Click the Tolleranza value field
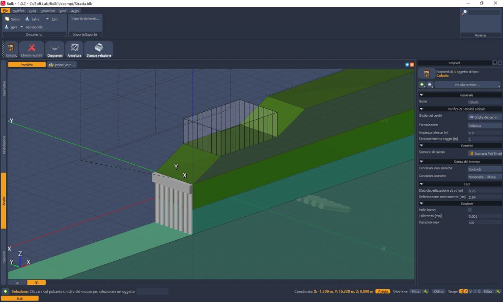The height and width of the screenshot is (302, 503). [484, 216]
